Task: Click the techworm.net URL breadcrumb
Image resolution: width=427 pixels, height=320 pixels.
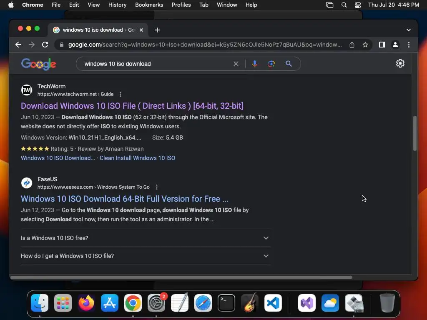Action: point(75,94)
